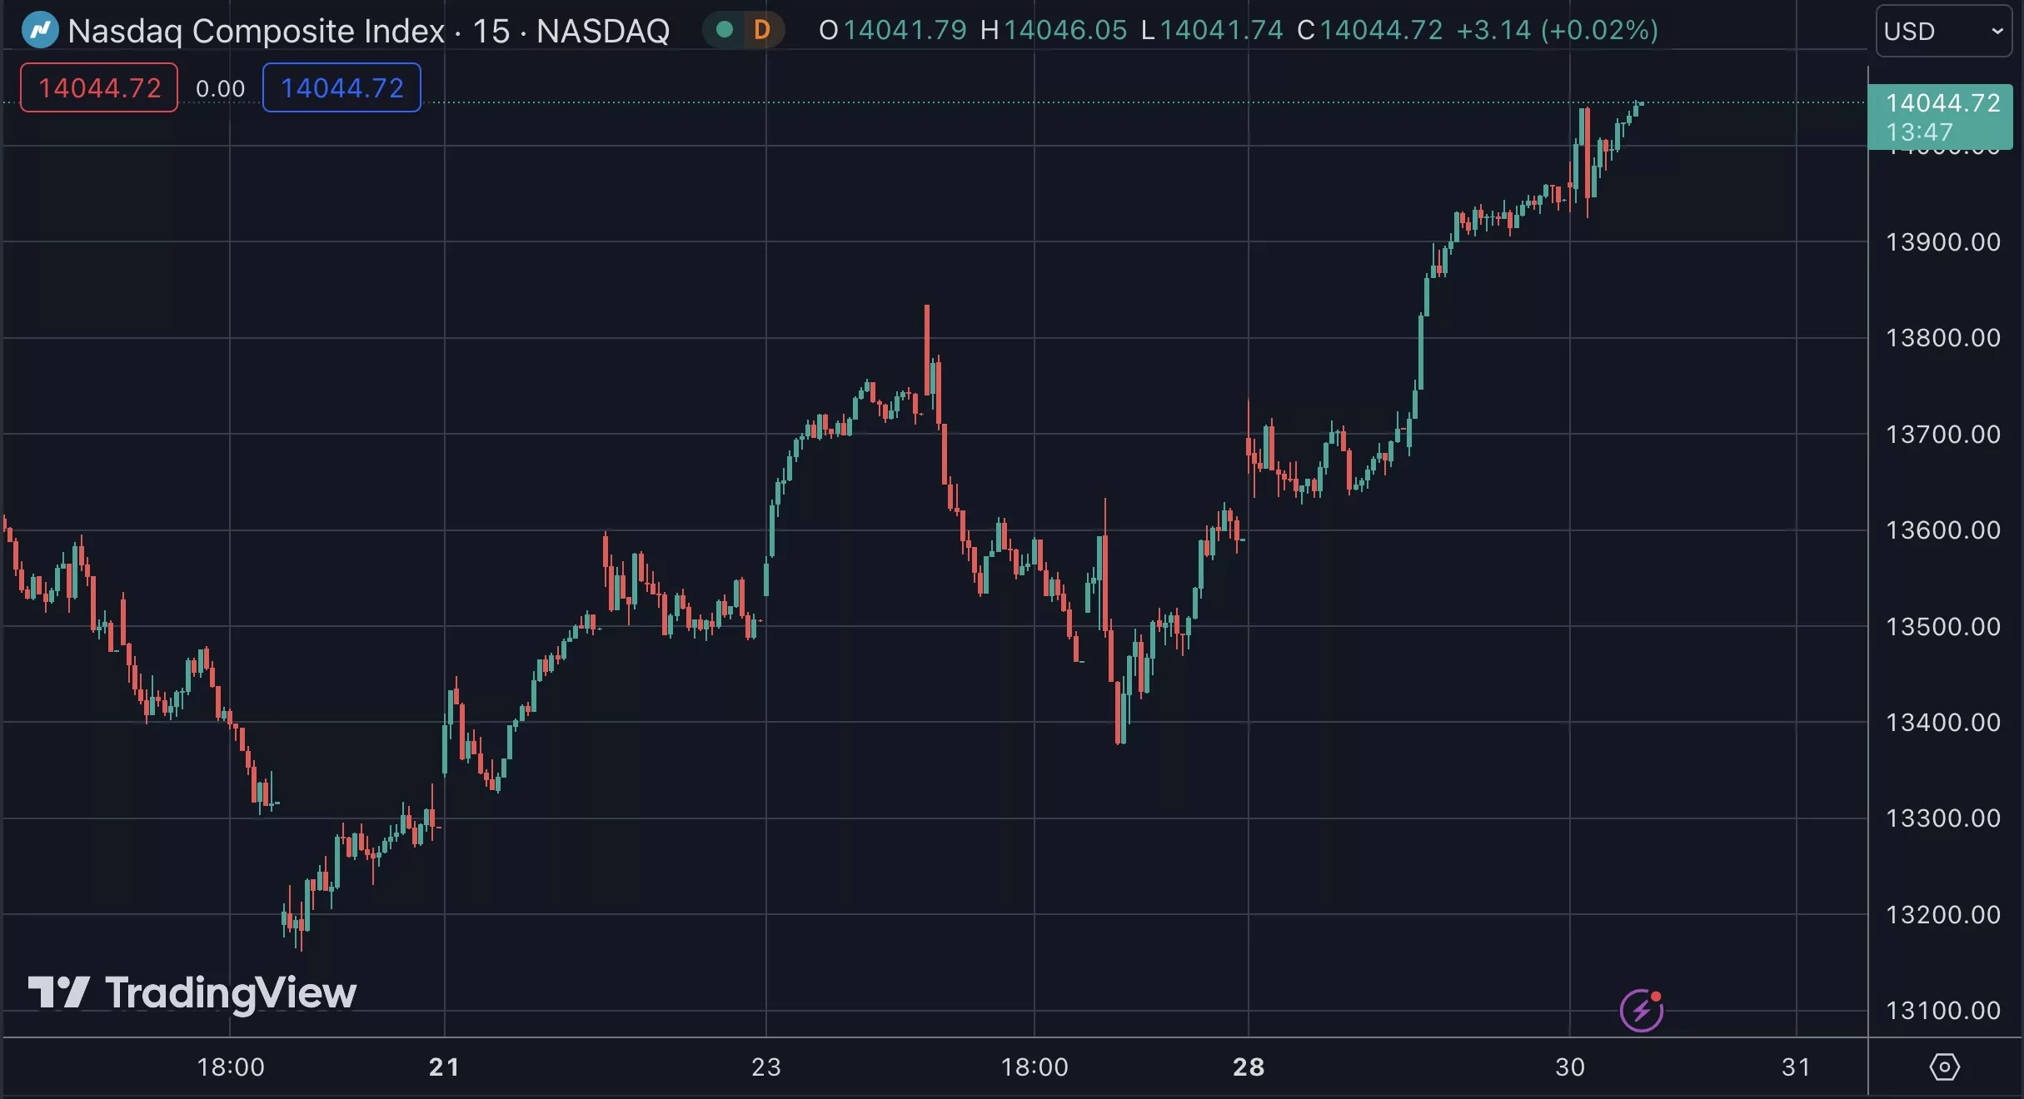Click the date label 30 on time axis

click(x=1570, y=1067)
